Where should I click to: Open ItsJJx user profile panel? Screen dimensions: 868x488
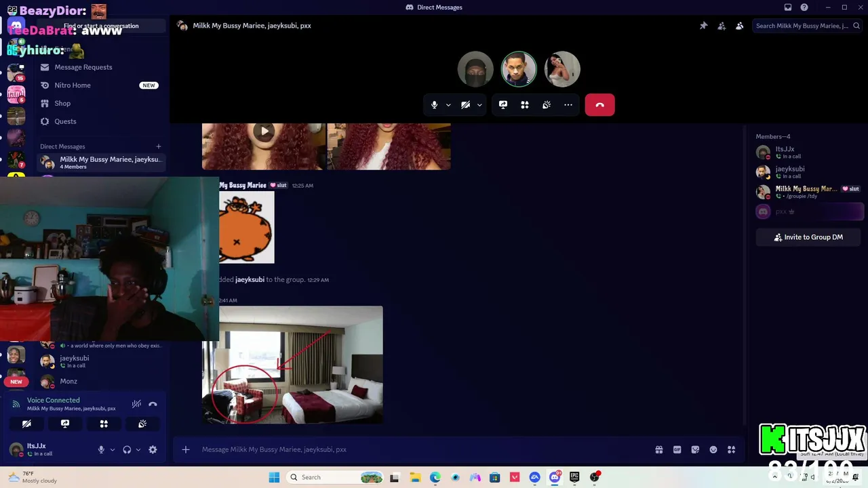49,449
